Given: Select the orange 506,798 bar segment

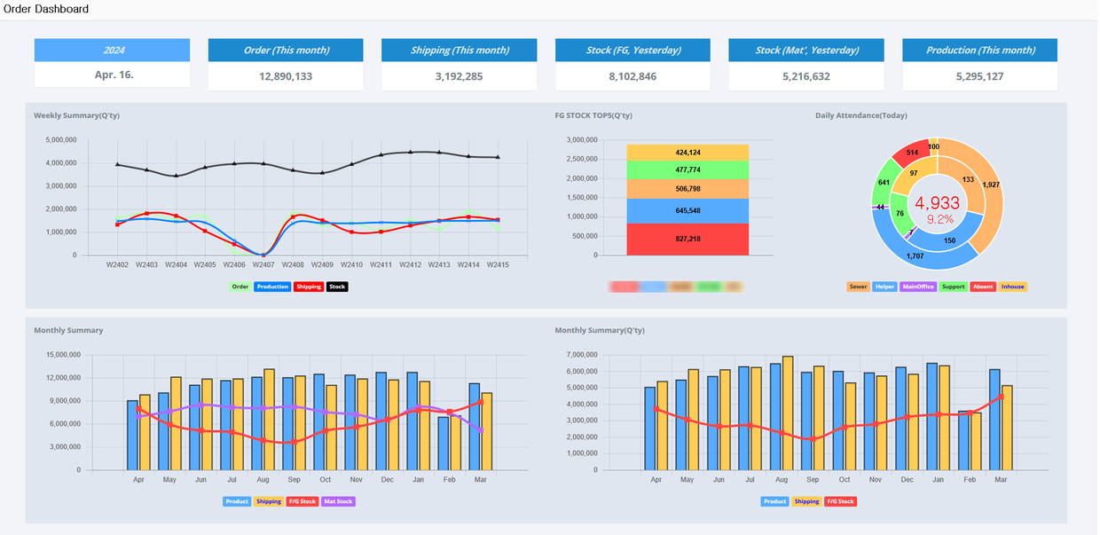Looking at the screenshot, I should tap(687, 189).
